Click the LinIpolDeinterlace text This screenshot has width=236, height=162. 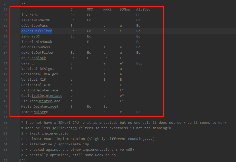pyautogui.click(x=40, y=90)
